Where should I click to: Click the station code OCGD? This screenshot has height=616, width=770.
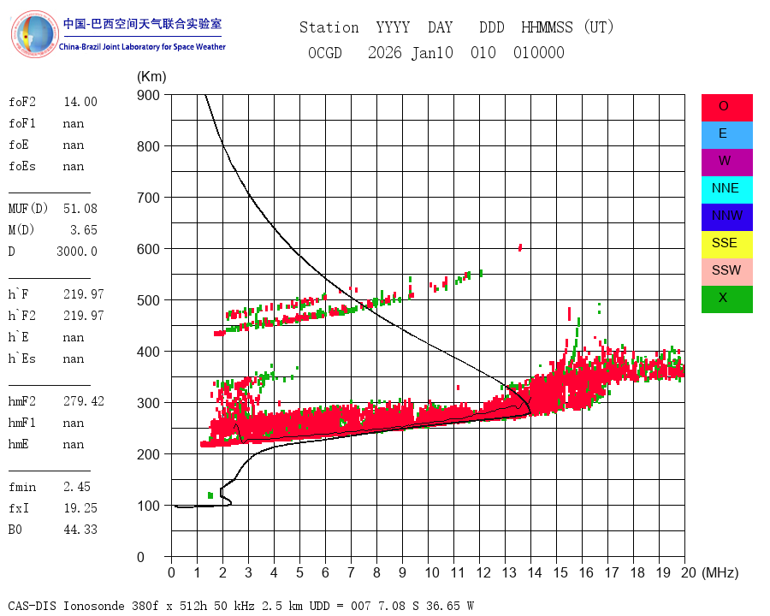point(325,52)
